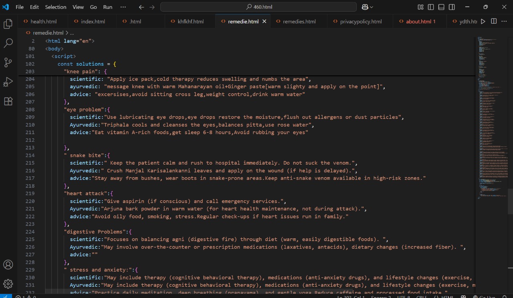Switch to the health.html tab
513x298 pixels.
[x=43, y=22]
